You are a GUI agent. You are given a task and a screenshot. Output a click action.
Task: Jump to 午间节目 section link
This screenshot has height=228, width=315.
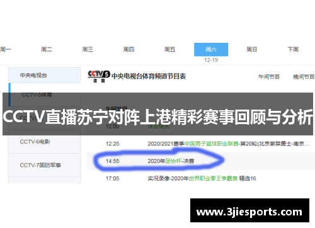269,77
